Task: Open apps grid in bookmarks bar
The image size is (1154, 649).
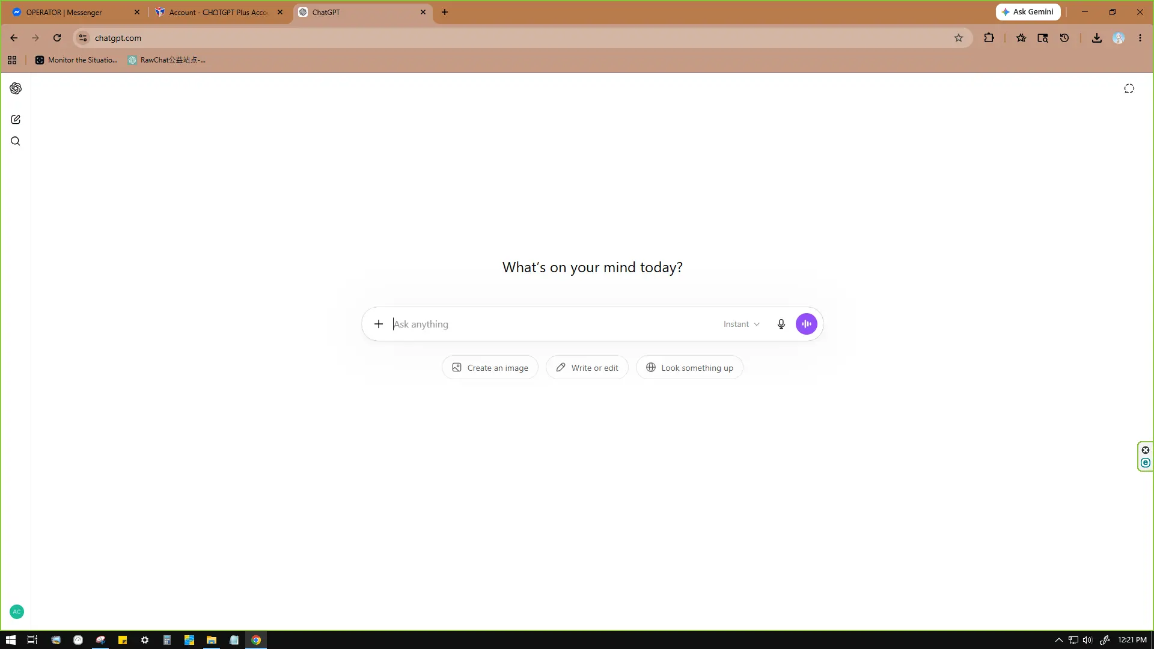Action: [x=12, y=60]
